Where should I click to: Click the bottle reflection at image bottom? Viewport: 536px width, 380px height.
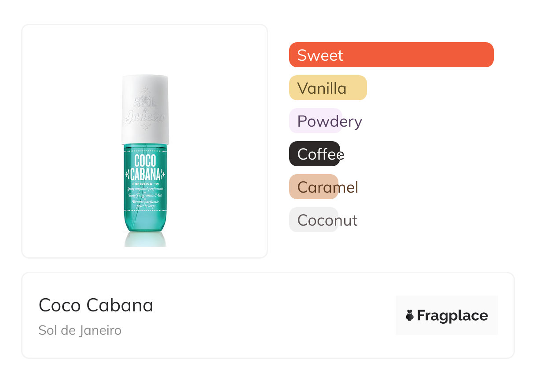pyautogui.click(x=145, y=240)
